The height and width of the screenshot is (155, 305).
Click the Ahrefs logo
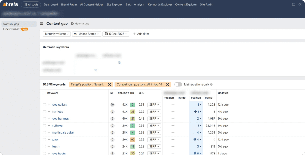coord(10,4)
